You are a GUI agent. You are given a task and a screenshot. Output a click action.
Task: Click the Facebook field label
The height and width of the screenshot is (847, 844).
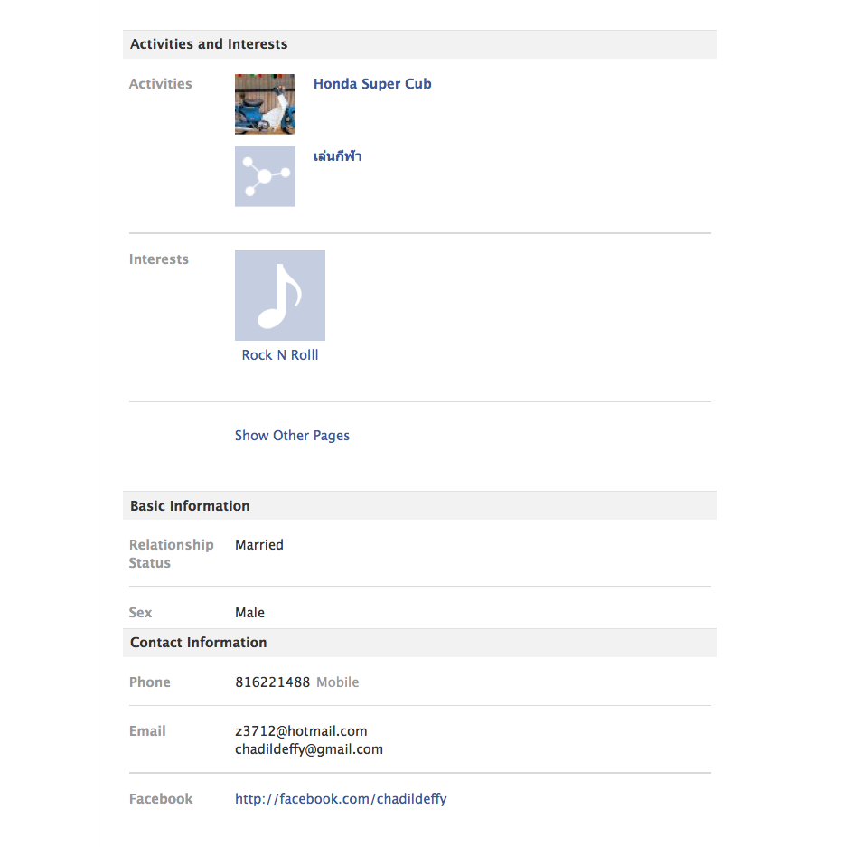click(160, 799)
